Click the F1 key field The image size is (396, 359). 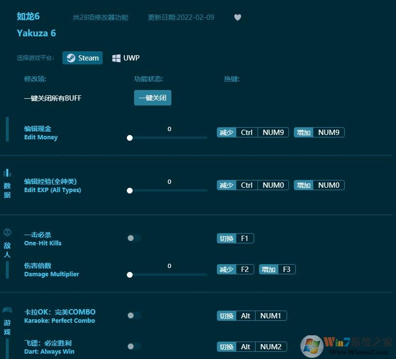click(245, 239)
